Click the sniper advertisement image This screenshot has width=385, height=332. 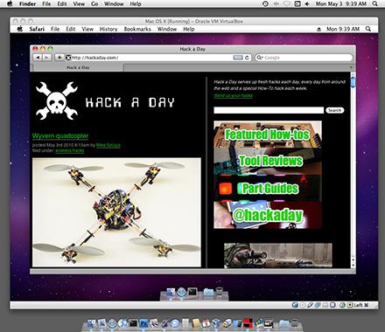point(278,255)
